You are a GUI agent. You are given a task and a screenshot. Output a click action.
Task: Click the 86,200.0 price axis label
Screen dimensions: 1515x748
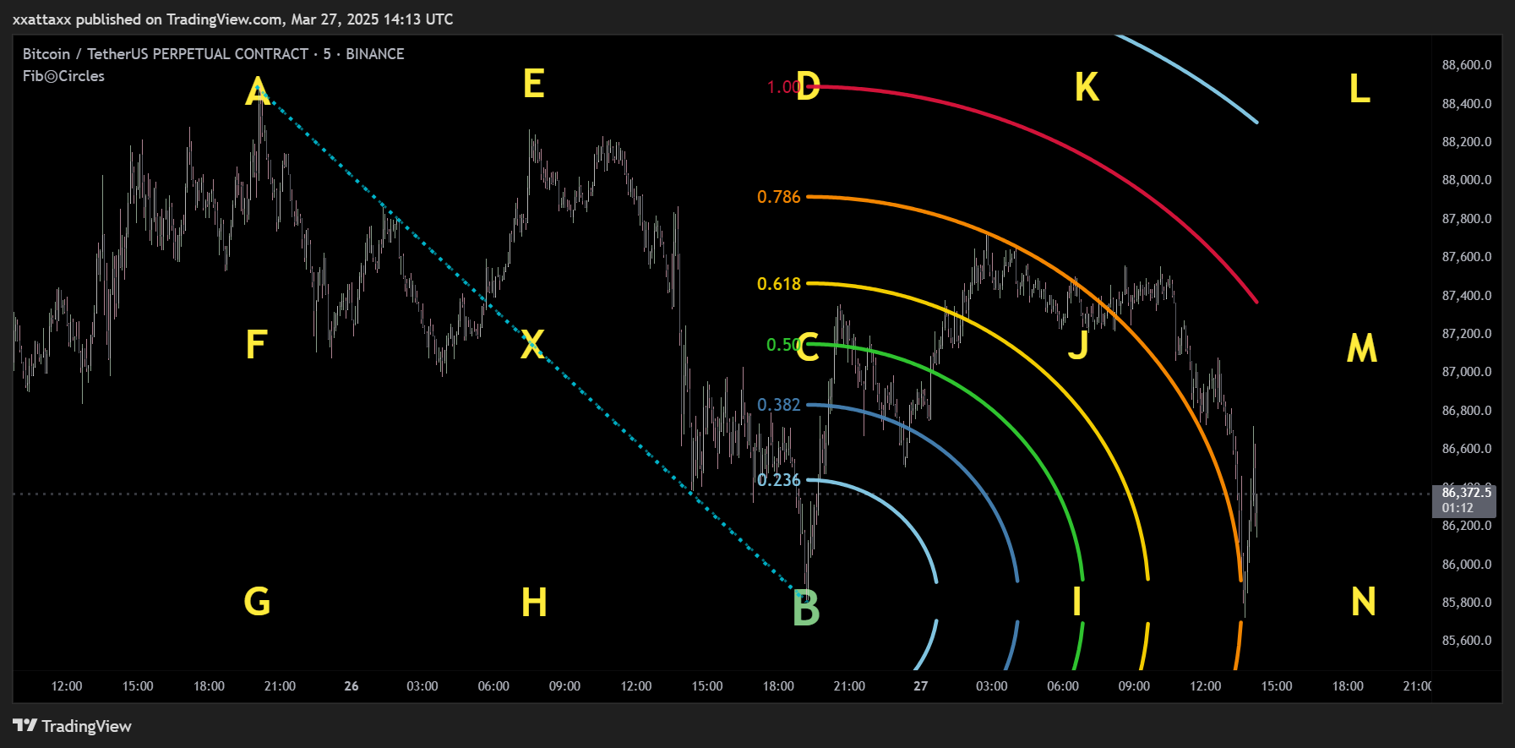(x=1467, y=526)
